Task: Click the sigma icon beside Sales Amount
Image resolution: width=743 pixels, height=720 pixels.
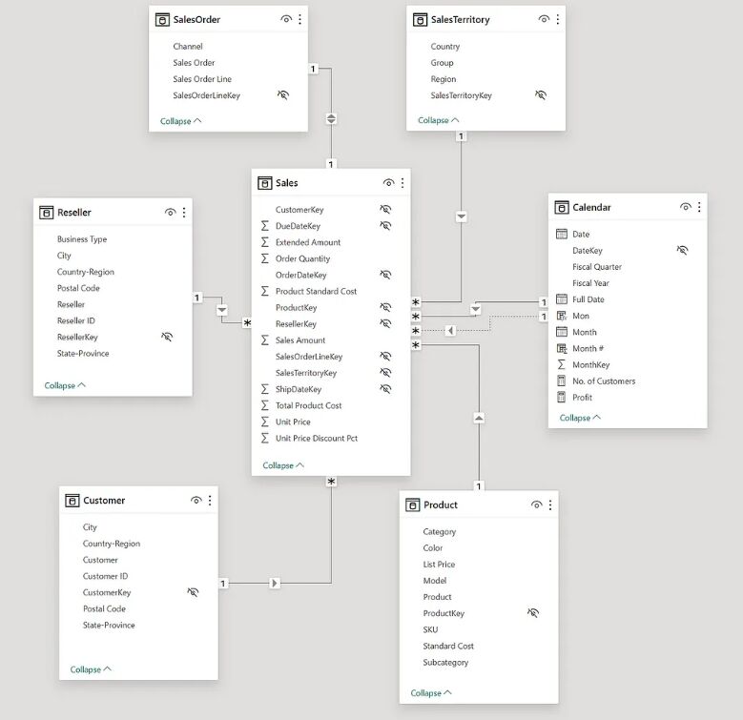Action: click(x=264, y=340)
